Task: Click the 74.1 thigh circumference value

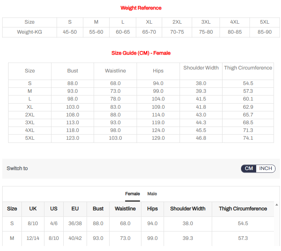Action: 248,138
